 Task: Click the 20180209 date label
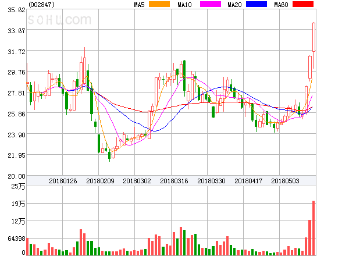(100, 181)
